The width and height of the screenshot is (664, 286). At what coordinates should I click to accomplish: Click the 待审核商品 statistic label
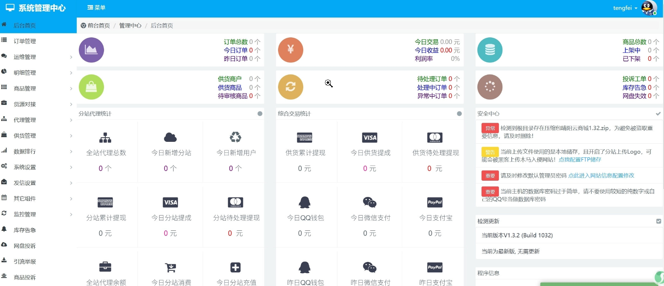coord(233,96)
